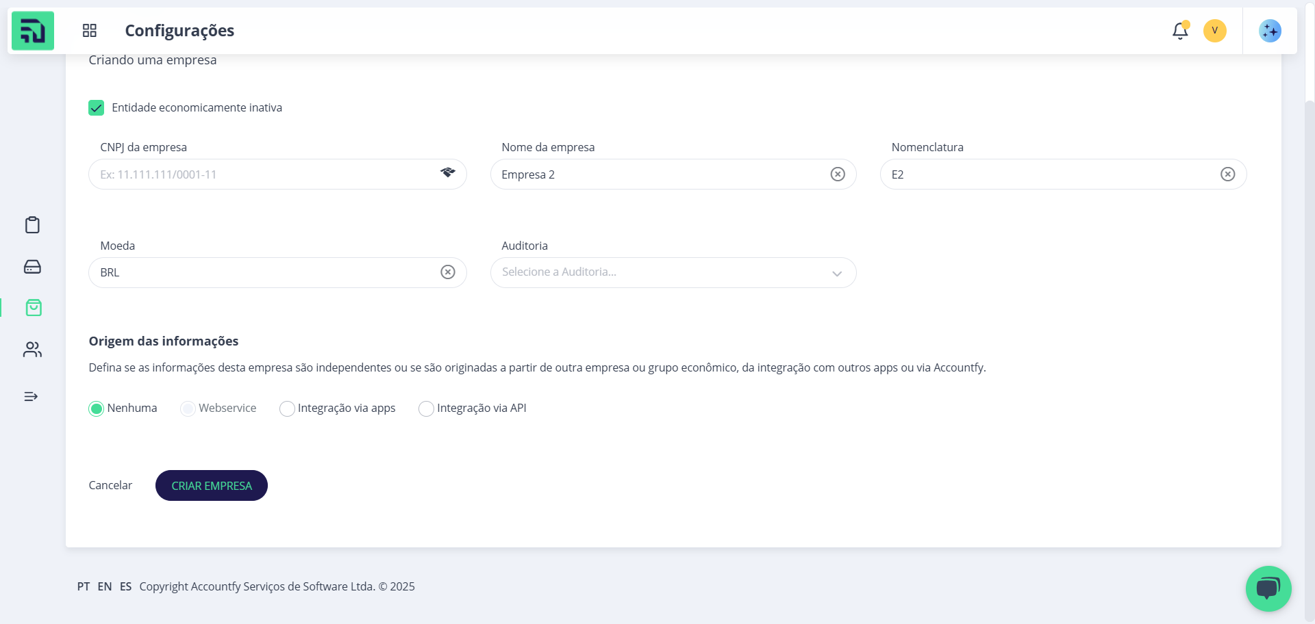Image resolution: width=1315 pixels, height=624 pixels.
Task: Click the Nomenclatura input field
Action: (x=1063, y=174)
